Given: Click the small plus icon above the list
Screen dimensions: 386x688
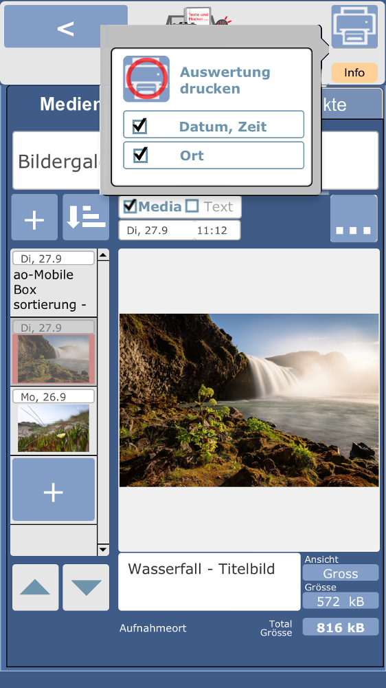Looking at the screenshot, I should pos(34,217).
